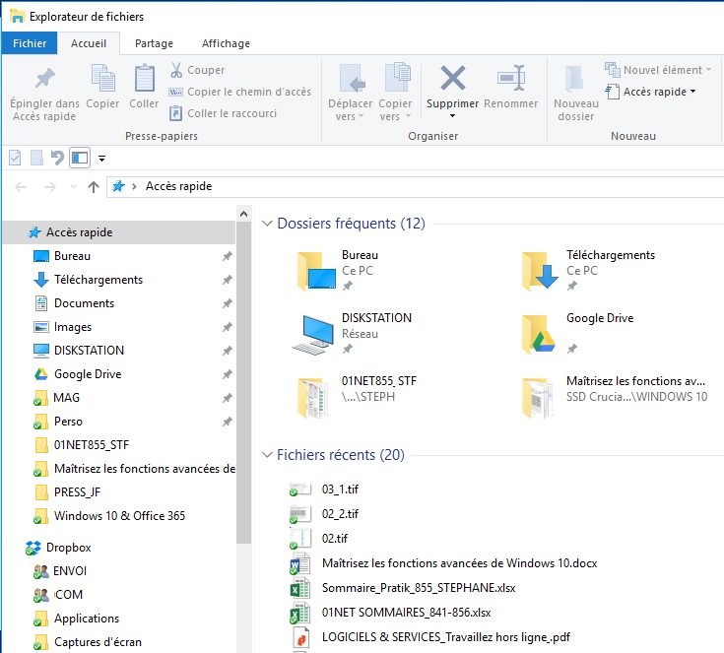Open the quick access toolbar customize dropdown

[101, 159]
